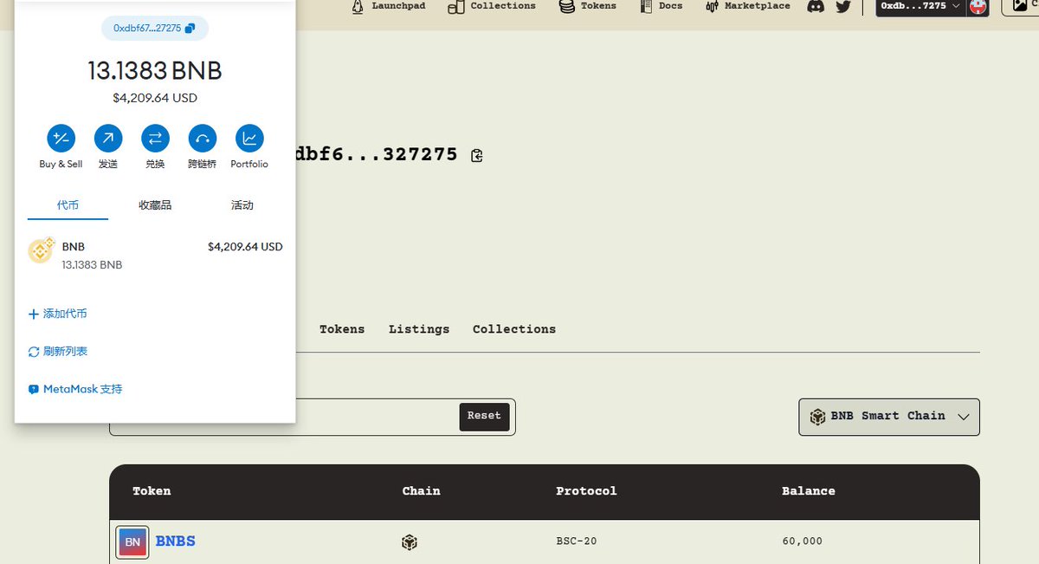Click the Twitter bird icon
Viewport: 1039px width, 564px height.
coord(843,7)
